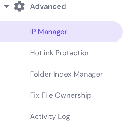Click the word Advanced in the sidebar

(48, 6)
